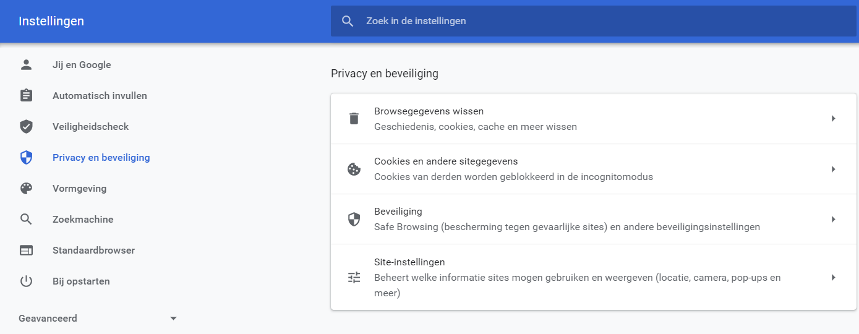Click the shield checkmark icon for Veiligheidscheck
Image resolution: width=859 pixels, height=334 pixels.
click(26, 127)
